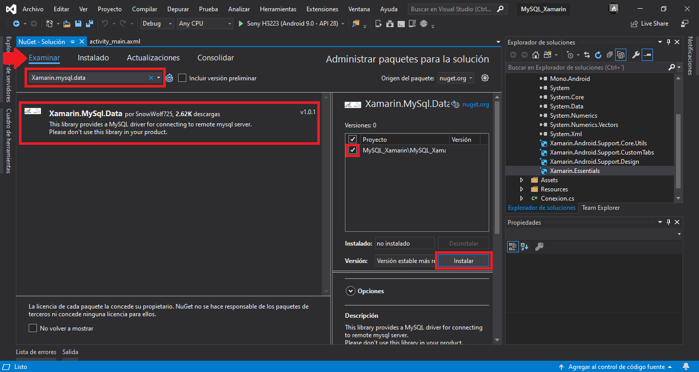Image resolution: width=699 pixels, height=372 pixels.
Task: Click the refresh icon next to package search
Action: point(169,78)
